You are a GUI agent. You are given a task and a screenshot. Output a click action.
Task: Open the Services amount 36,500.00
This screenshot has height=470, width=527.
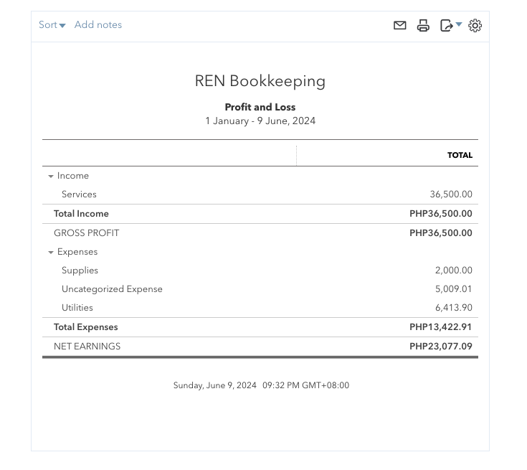[451, 194]
